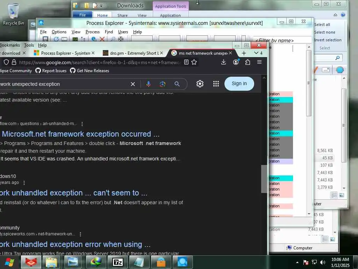Image resolution: width=358 pixels, height=269 pixels.
Task: Click Google Lens image search icon
Action: tap(162, 84)
